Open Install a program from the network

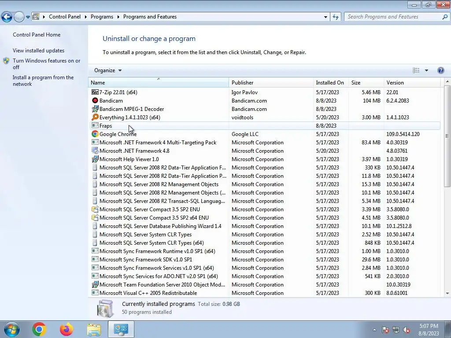click(x=43, y=81)
